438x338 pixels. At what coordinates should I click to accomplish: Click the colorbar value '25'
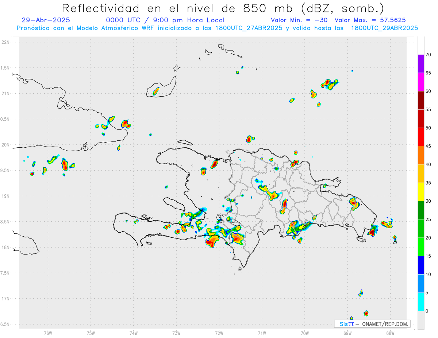428,219
